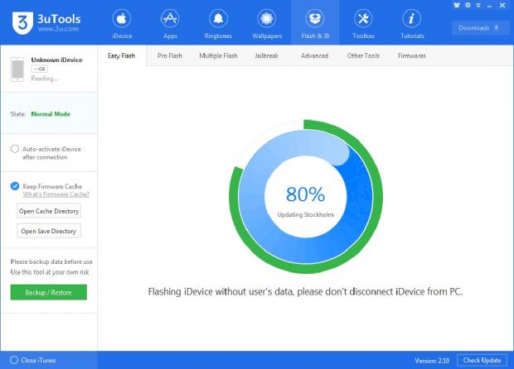Viewport: 514px width, 369px height.
Task: Open the iDevice section
Action: [122, 24]
